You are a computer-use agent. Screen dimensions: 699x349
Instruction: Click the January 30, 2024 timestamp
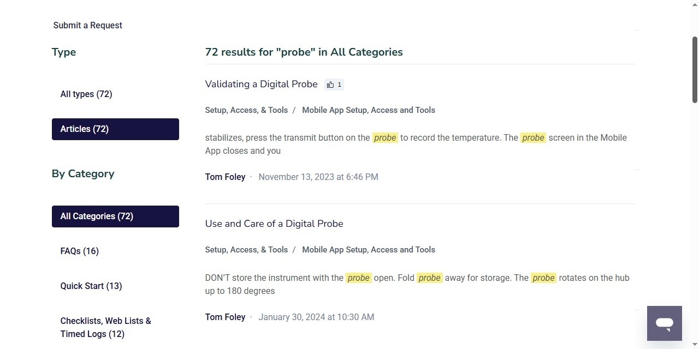pyautogui.click(x=316, y=317)
